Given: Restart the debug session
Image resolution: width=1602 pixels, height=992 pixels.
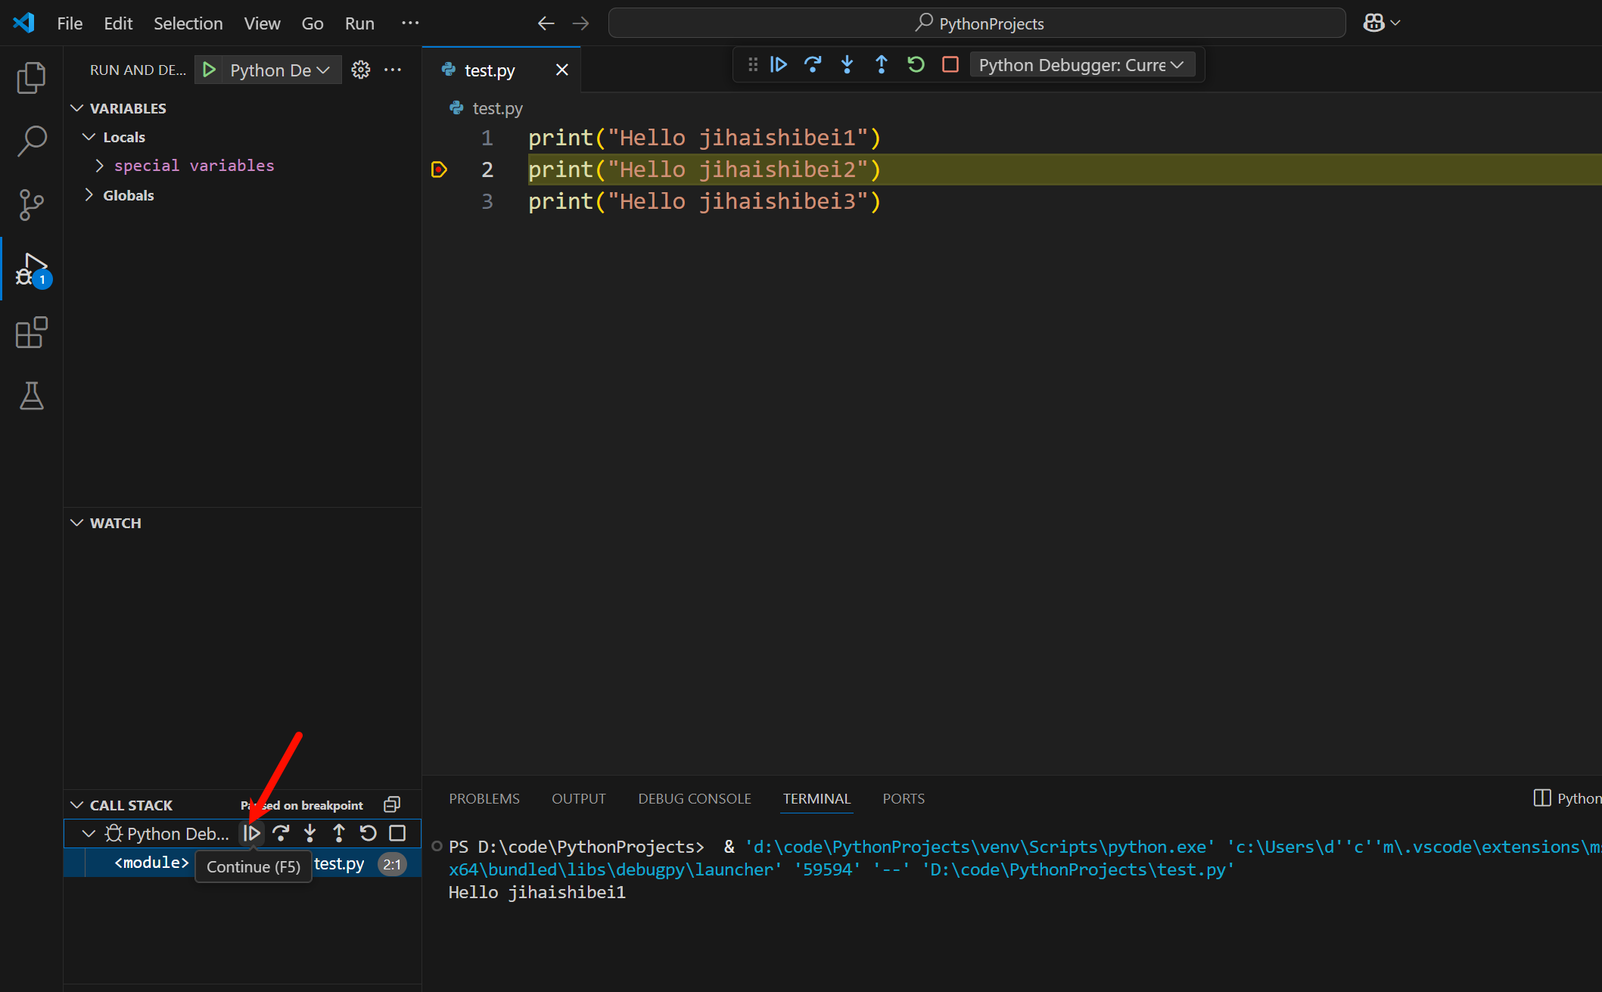Looking at the screenshot, I should tap(916, 64).
